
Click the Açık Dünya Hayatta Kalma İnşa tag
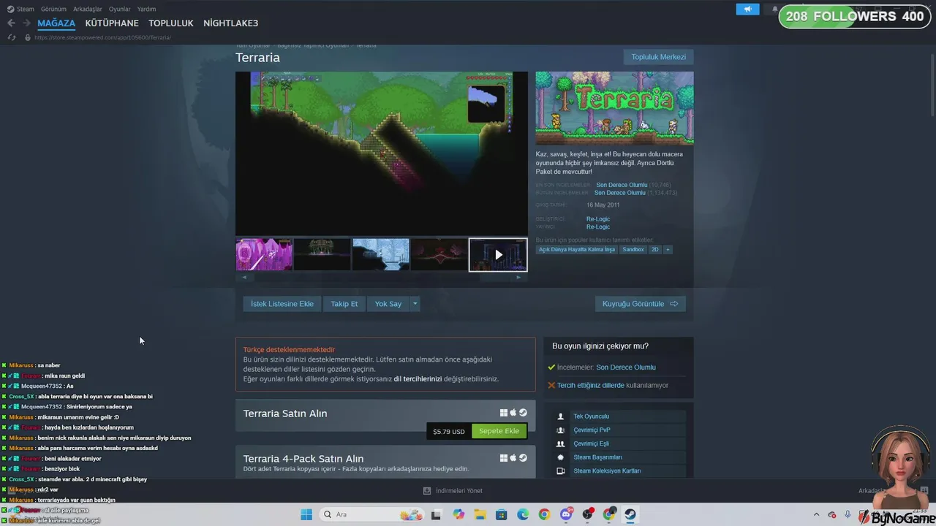click(x=577, y=249)
